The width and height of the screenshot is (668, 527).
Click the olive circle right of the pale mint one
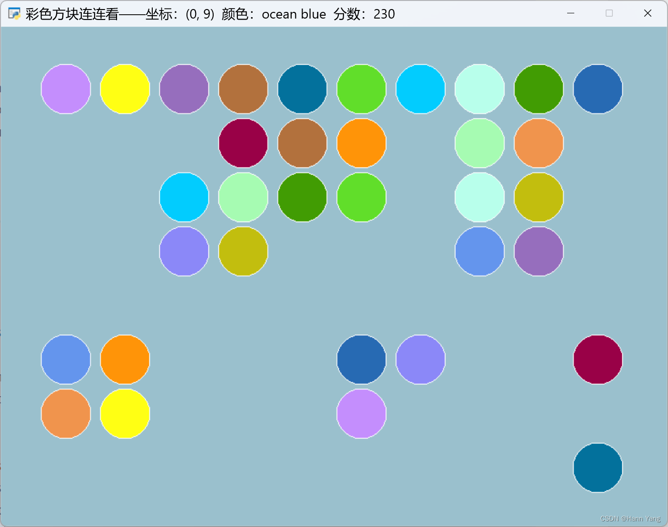point(539,197)
